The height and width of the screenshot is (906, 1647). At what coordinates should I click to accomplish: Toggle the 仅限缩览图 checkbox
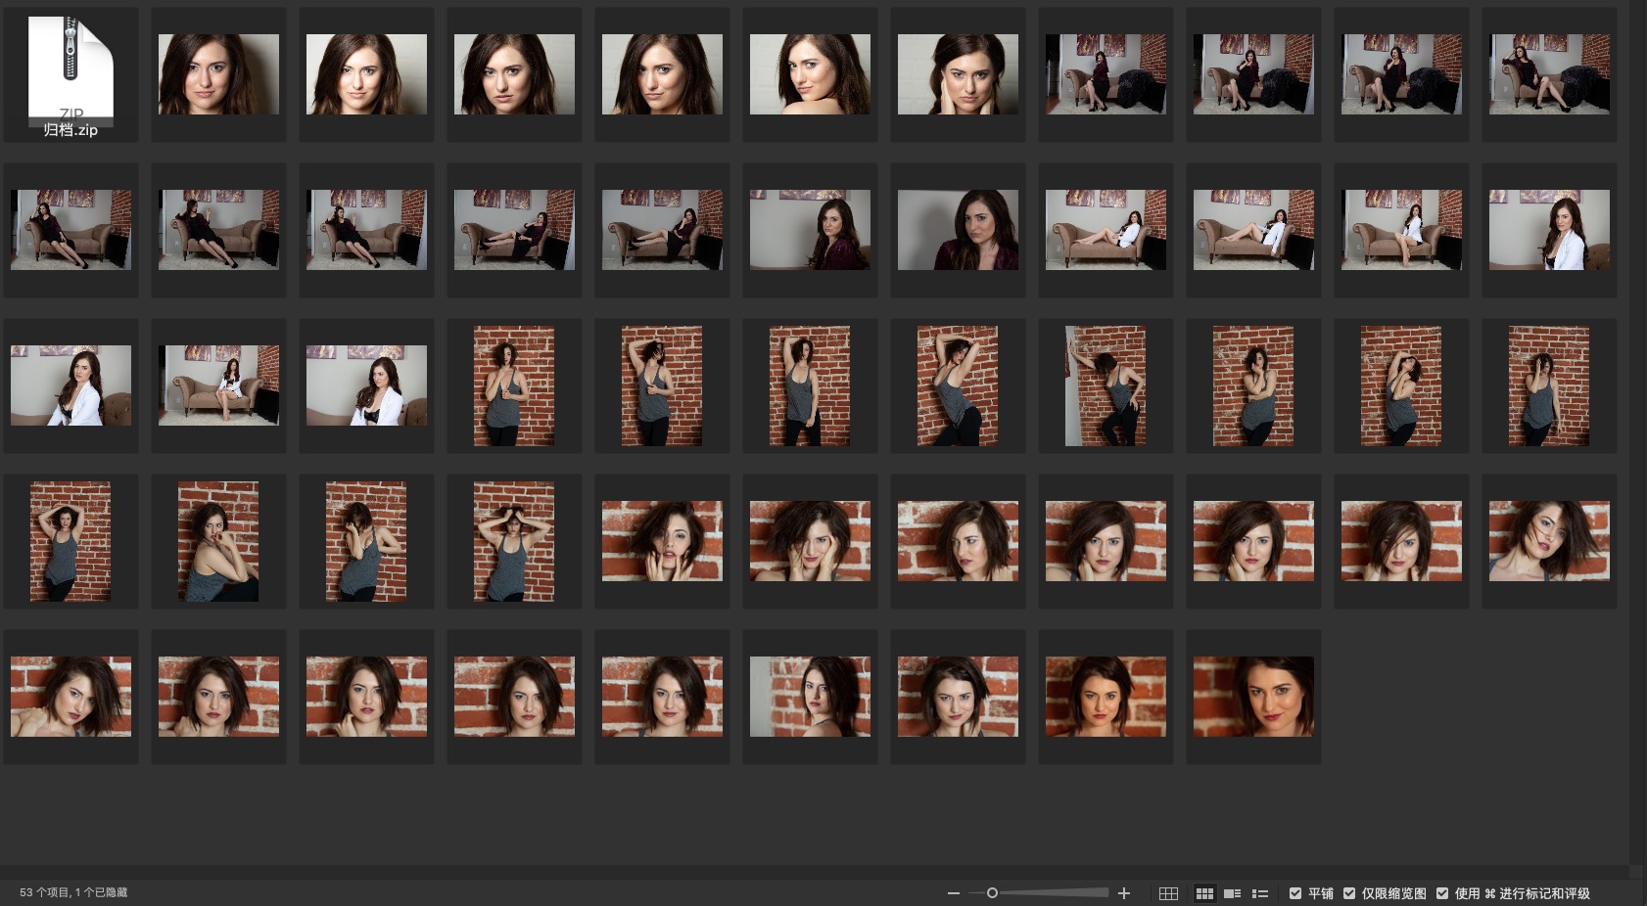pos(1349,893)
